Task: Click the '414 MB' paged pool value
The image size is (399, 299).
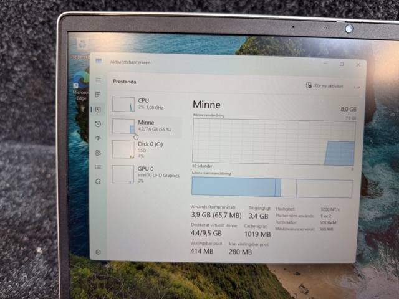Action: [x=202, y=251]
